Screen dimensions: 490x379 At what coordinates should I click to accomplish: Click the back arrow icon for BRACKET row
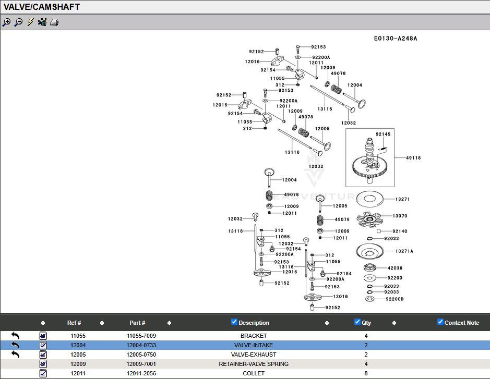pyautogui.click(x=15, y=336)
